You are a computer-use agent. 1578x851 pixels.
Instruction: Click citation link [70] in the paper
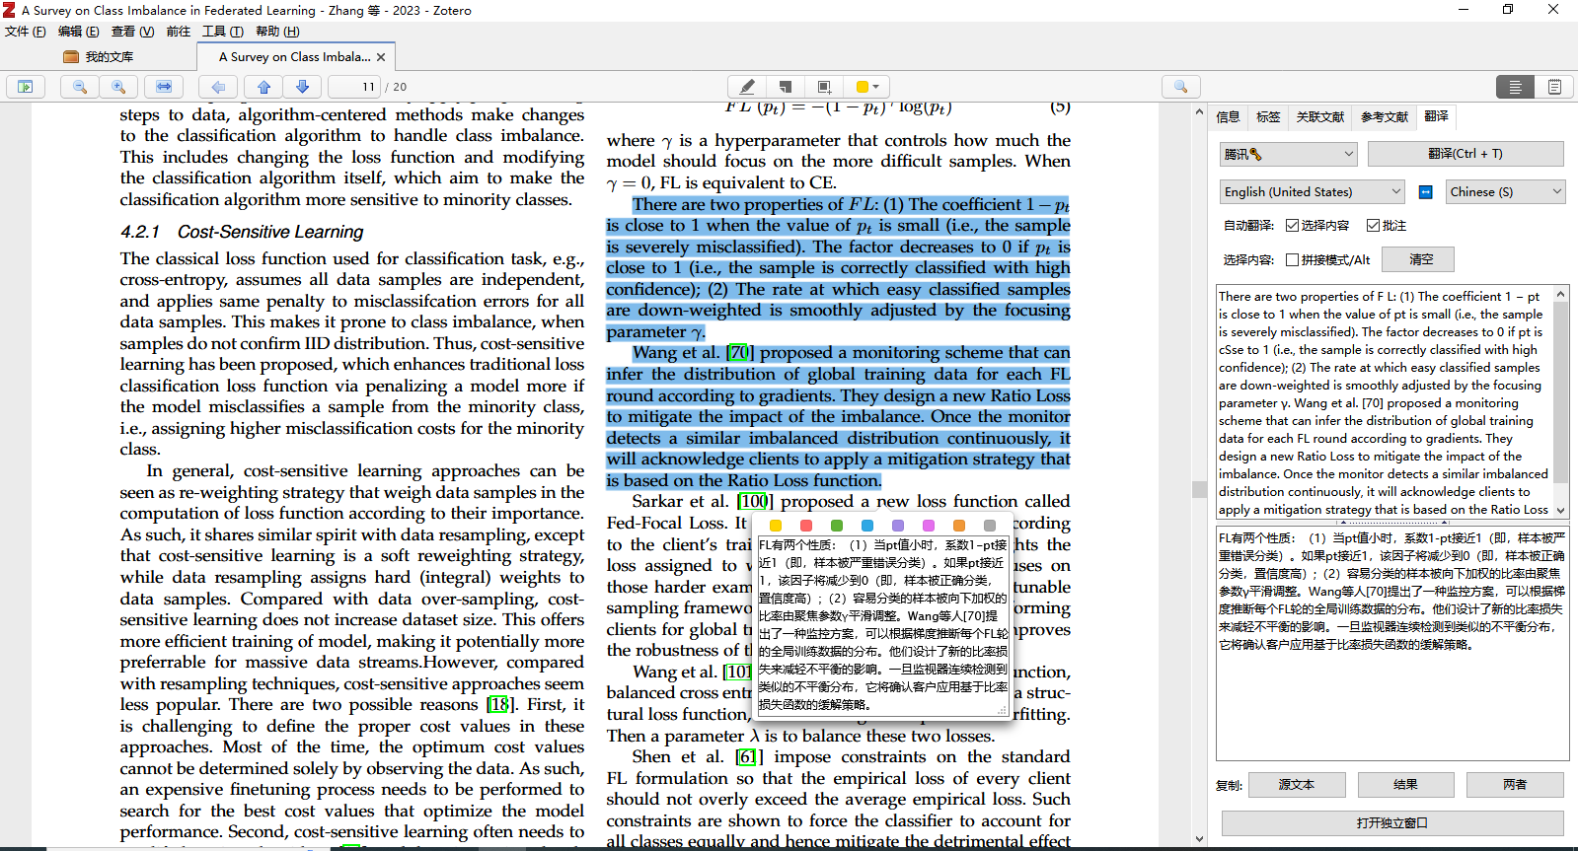(x=740, y=353)
